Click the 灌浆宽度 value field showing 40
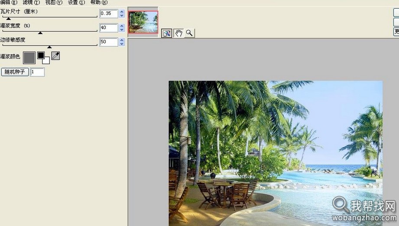This screenshot has width=399, height=226. (109, 28)
